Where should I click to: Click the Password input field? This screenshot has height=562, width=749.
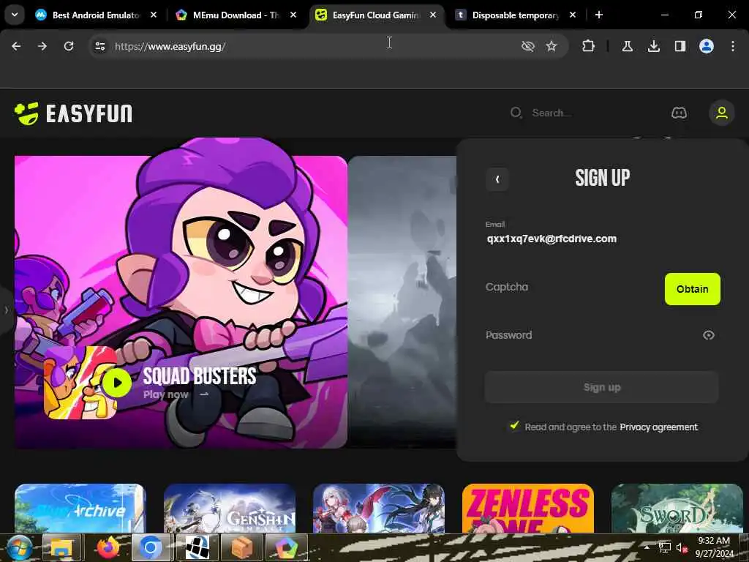click(591, 335)
